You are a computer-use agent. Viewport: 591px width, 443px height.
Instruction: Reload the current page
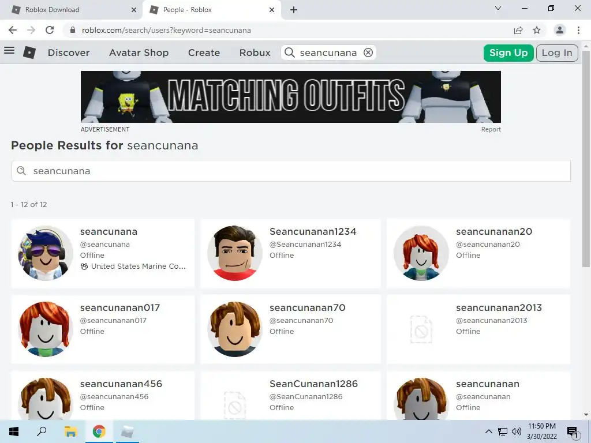tap(50, 30)
